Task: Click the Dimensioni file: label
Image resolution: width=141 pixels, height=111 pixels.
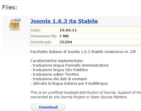Action: (44, 36)
